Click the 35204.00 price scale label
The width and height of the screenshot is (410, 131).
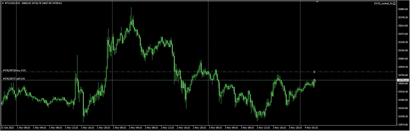point(403,50)
